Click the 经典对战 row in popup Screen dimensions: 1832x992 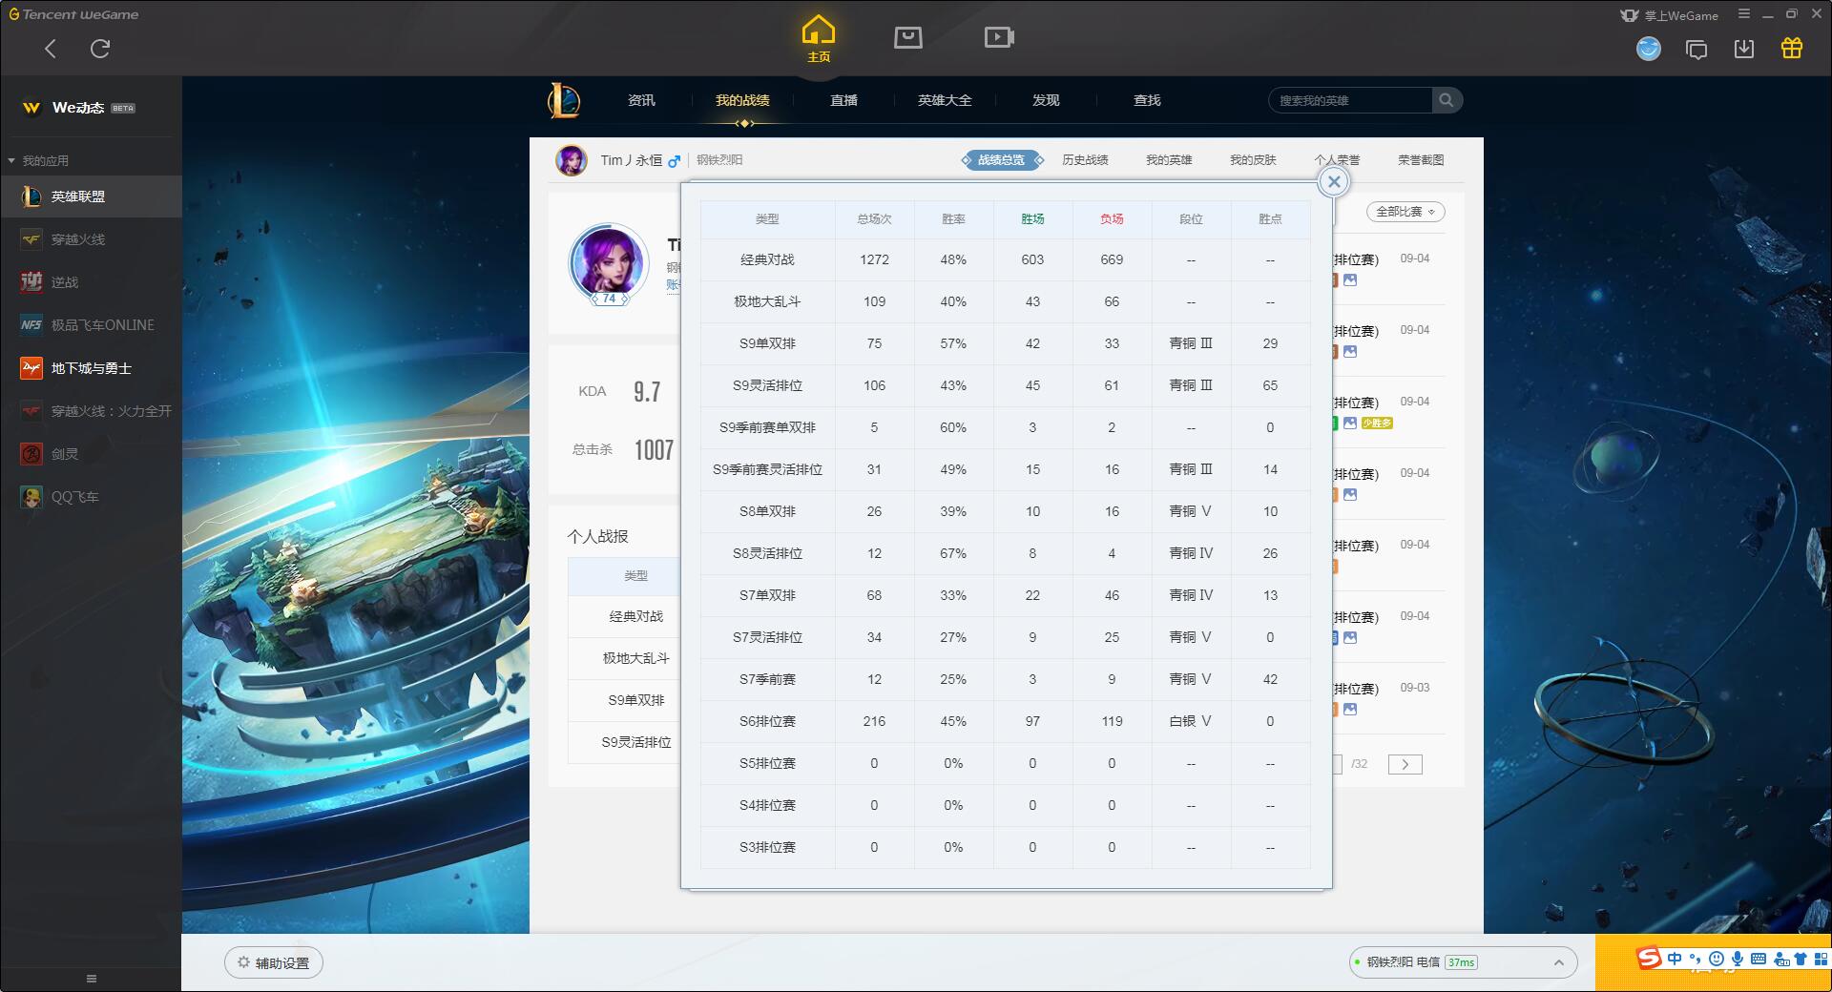[x=1006, y=259]
